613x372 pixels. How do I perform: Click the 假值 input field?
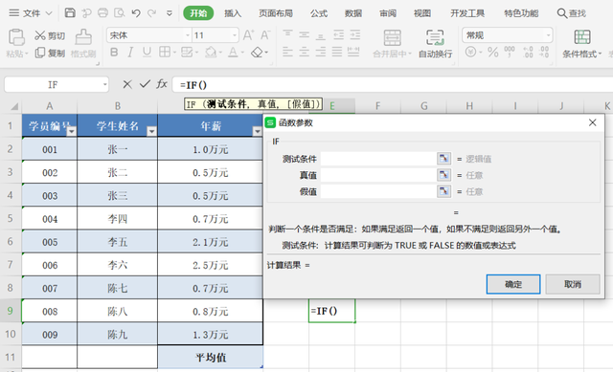click(378, 191)
